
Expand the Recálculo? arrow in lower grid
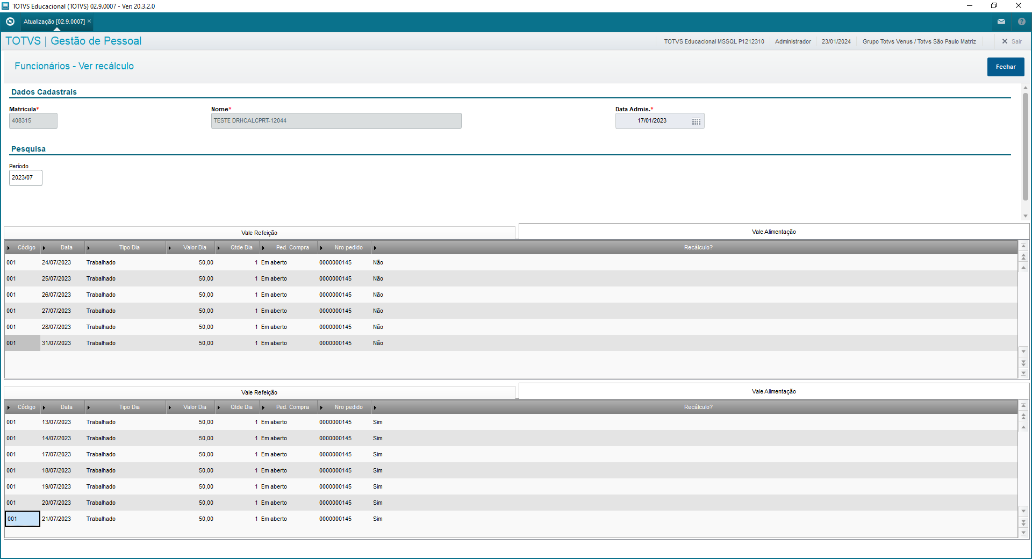click(x=375, y=407)
